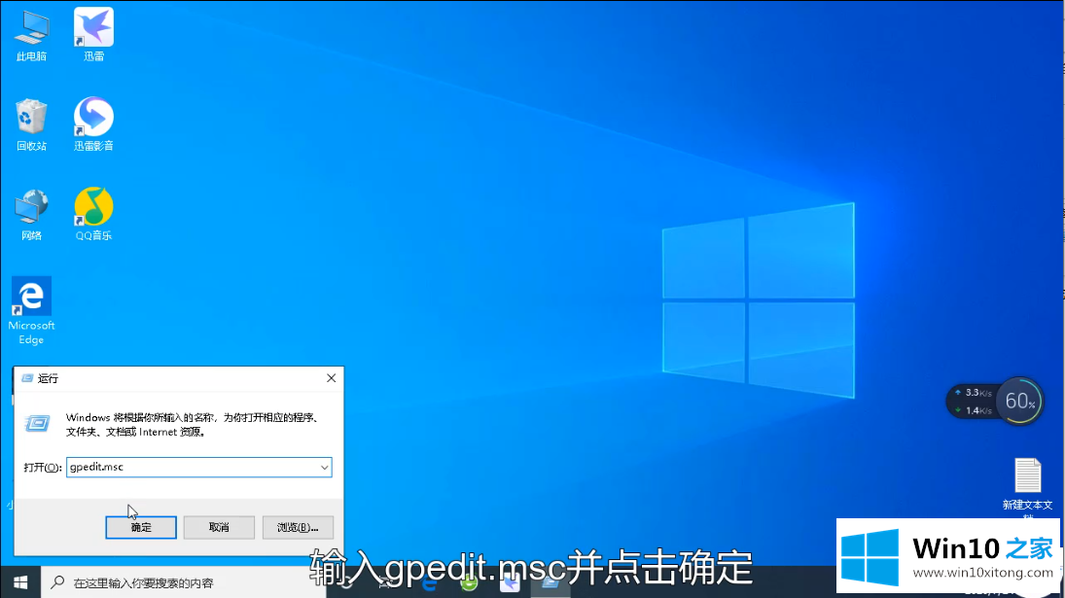The height and width of the screenshot is (598, 1065).
Task: Click the 迅雷 taskbar icon
Action: pyautogui.click(x=510, y=582)
